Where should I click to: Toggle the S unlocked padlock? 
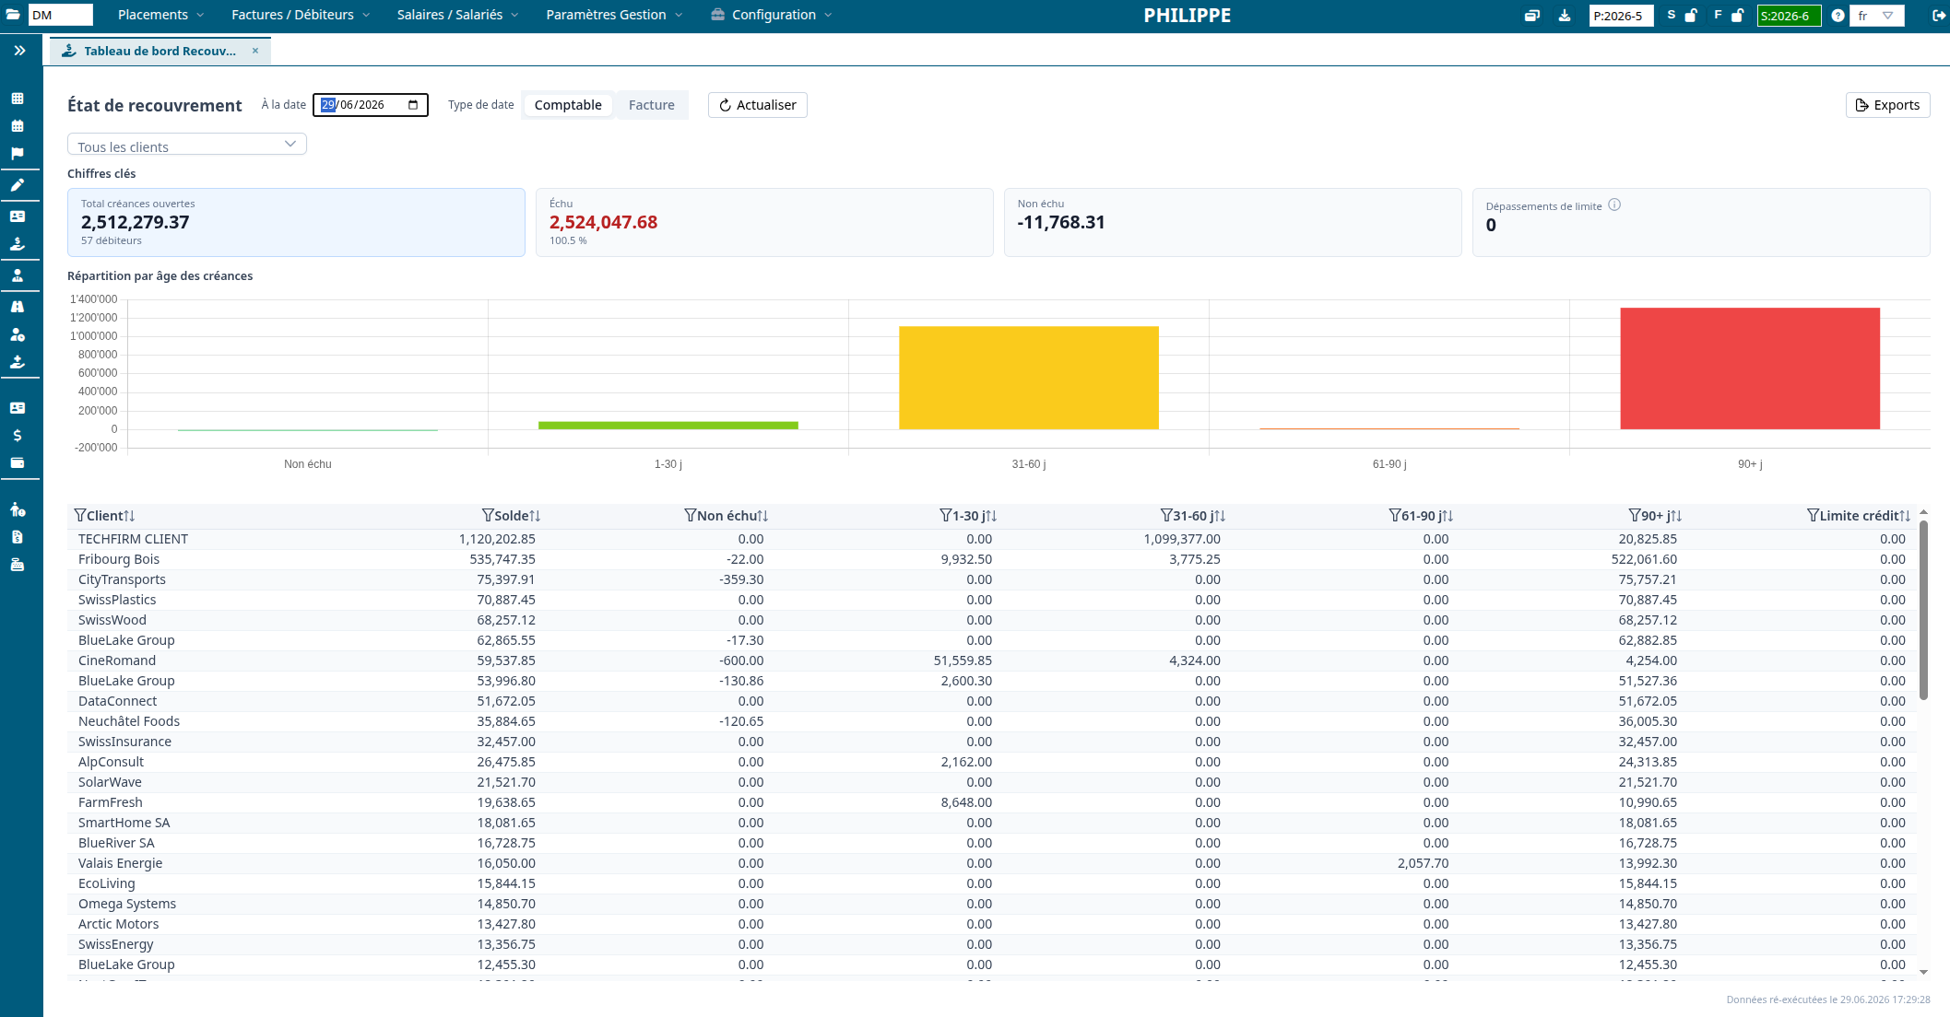[1691, 16]
